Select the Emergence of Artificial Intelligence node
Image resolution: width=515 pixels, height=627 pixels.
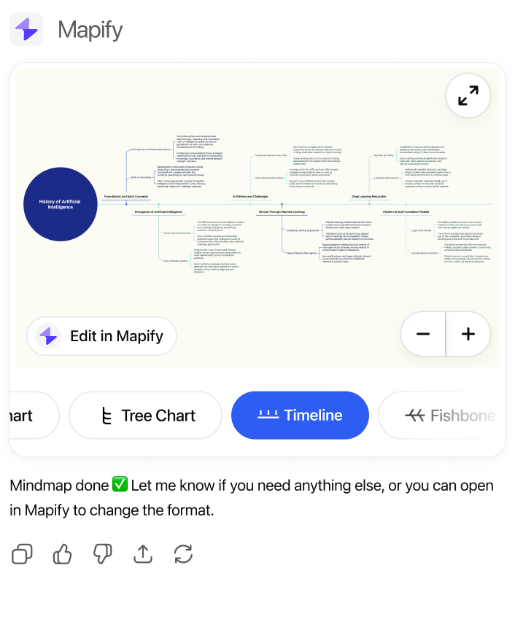coord(158,211)
